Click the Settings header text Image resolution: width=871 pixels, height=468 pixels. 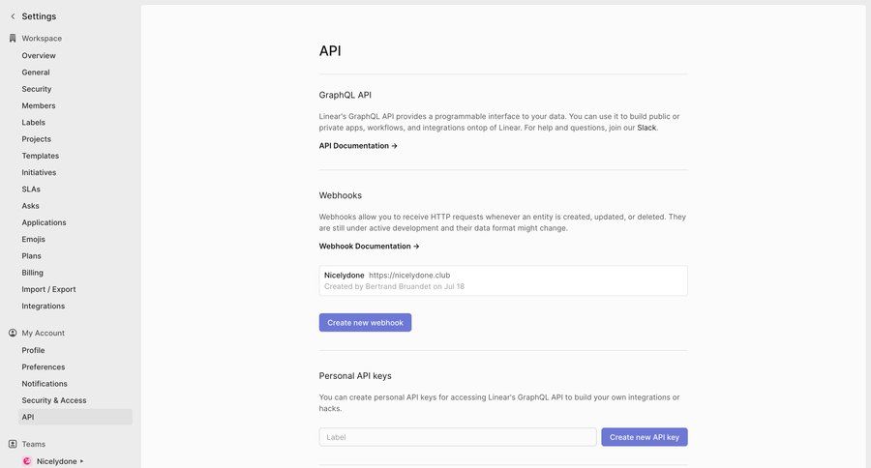click(39, 16)
